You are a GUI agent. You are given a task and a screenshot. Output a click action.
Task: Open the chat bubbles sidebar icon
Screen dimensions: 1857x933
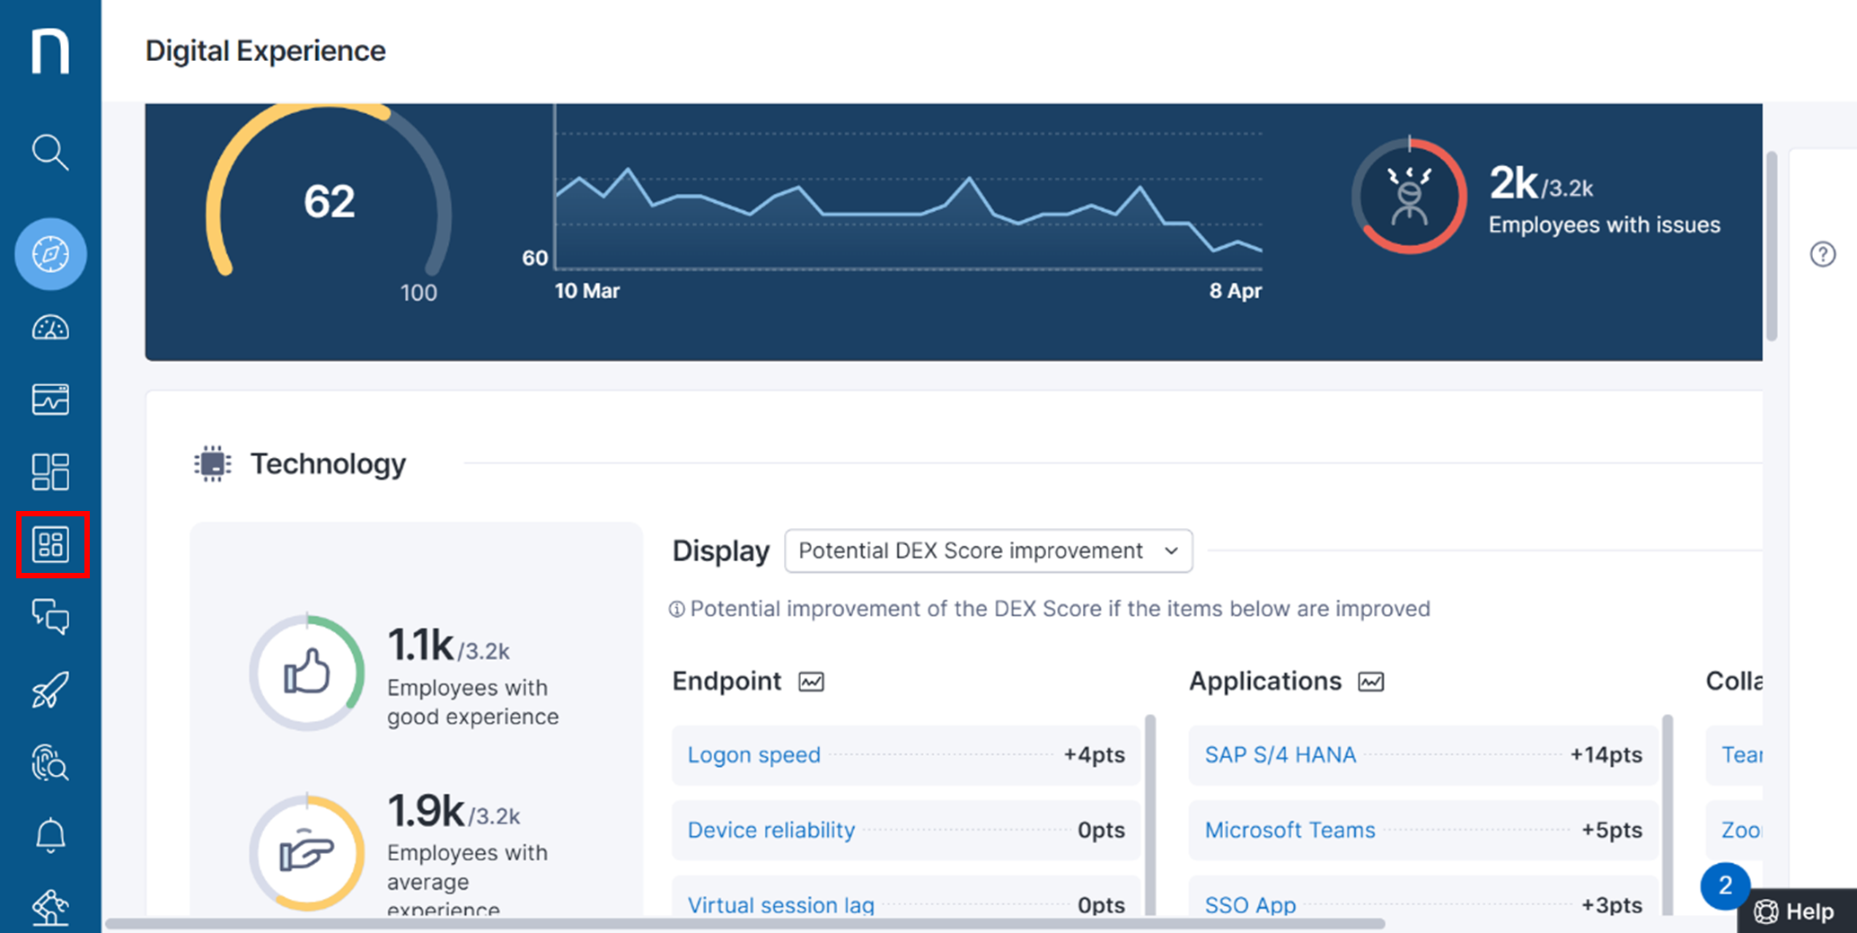(x=50, y=618)
